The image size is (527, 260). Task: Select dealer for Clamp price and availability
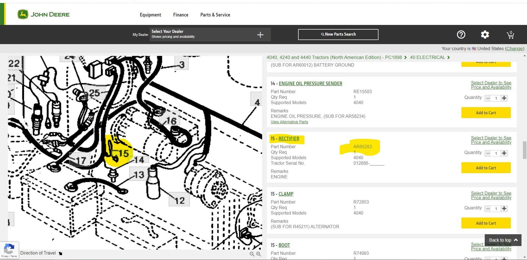(491, 195)
